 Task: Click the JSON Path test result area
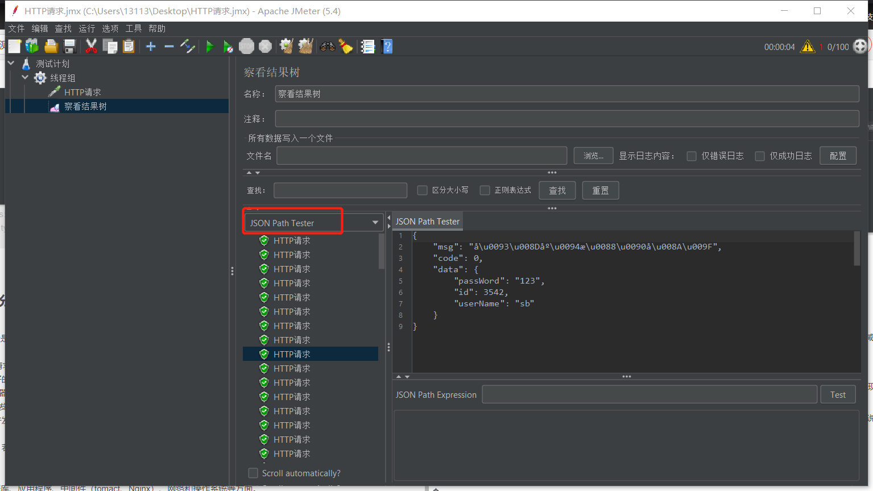626,446
